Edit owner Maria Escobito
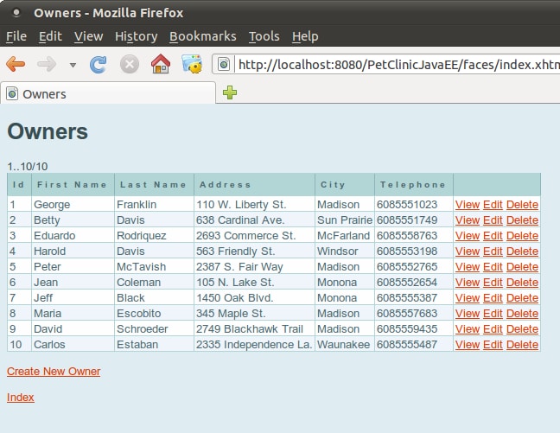The width and height of the screenshot is (560, 433). (x=493, y=314)
